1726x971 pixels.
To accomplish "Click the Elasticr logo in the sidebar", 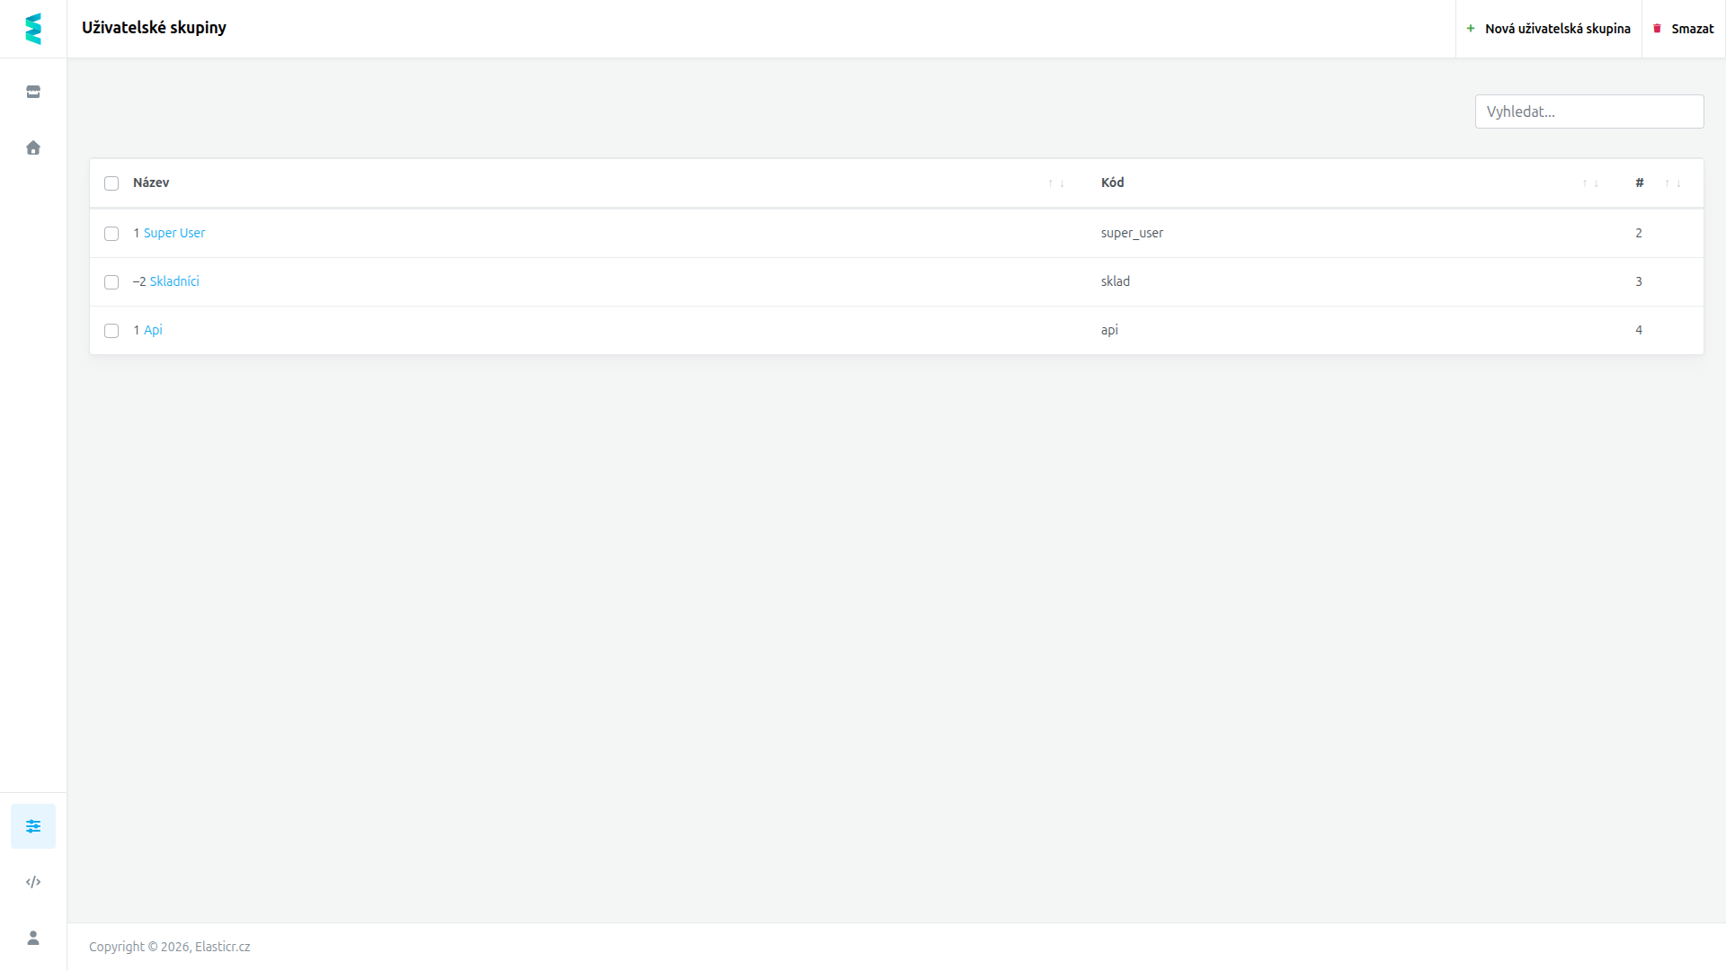I will click(x=33, y=29).
